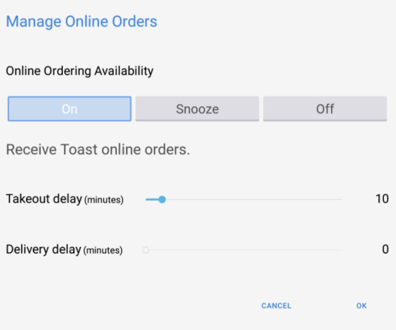
Task: Re-select the highlighted On segment
Action: 69,108
